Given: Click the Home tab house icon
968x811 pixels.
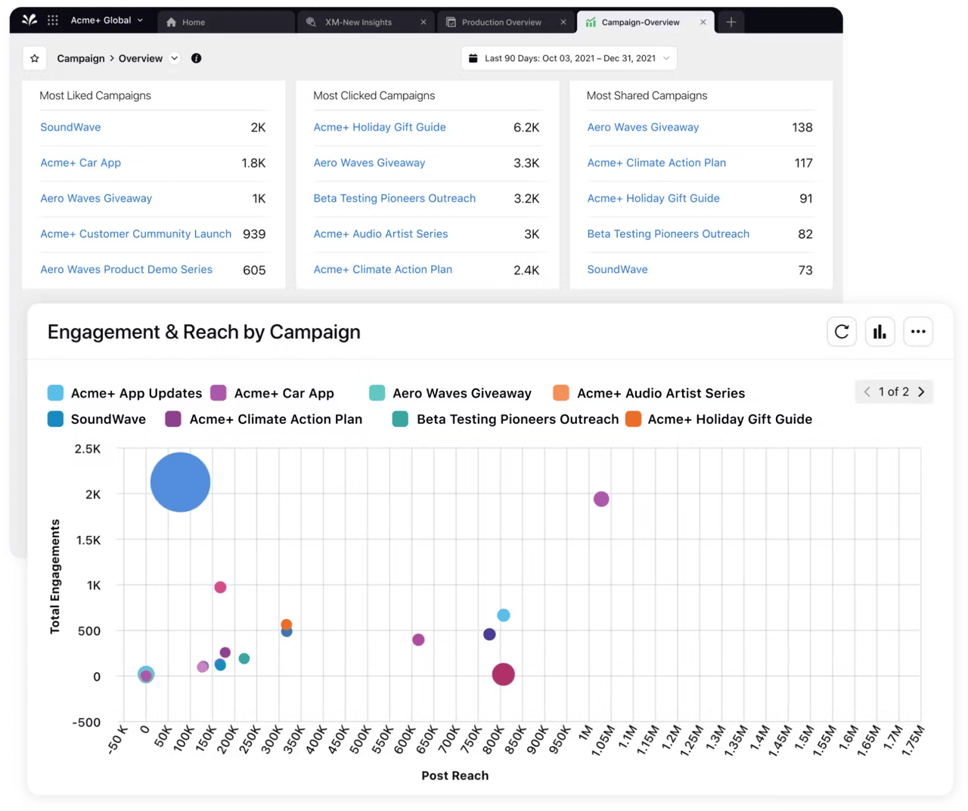Looking at the screenshot, I should click(x=172, y=22).
